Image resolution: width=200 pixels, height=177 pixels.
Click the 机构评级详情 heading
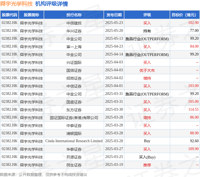(51, 4)
